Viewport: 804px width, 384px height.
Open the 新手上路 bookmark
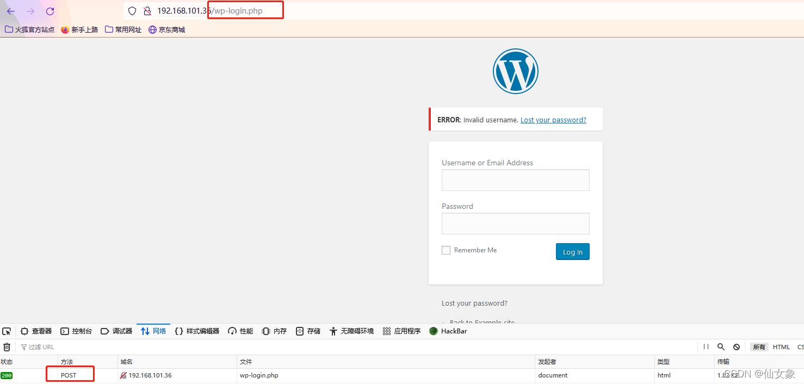pyautogui.click(x=79, y=29)
